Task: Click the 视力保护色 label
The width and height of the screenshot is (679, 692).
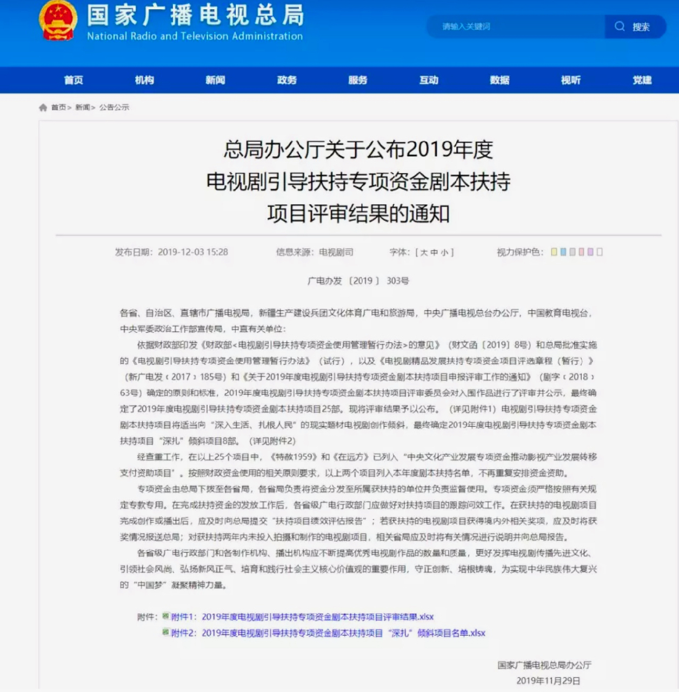Action: (520, 252)
